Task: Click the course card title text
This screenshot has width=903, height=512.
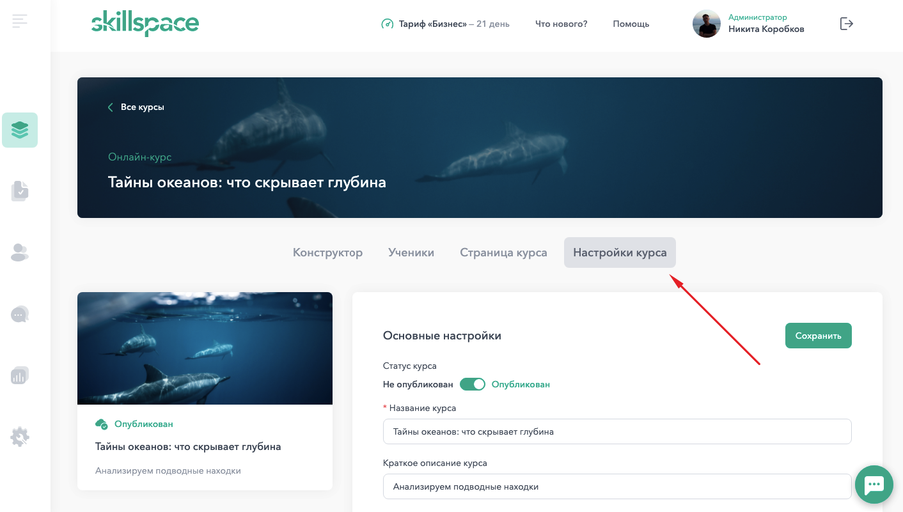Action: 188,447
